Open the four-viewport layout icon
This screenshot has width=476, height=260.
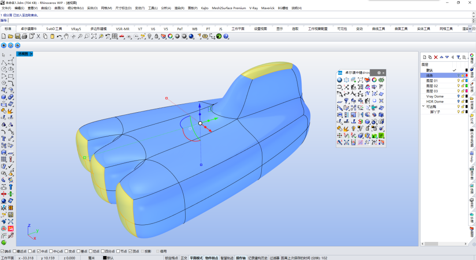coord(115,37)
